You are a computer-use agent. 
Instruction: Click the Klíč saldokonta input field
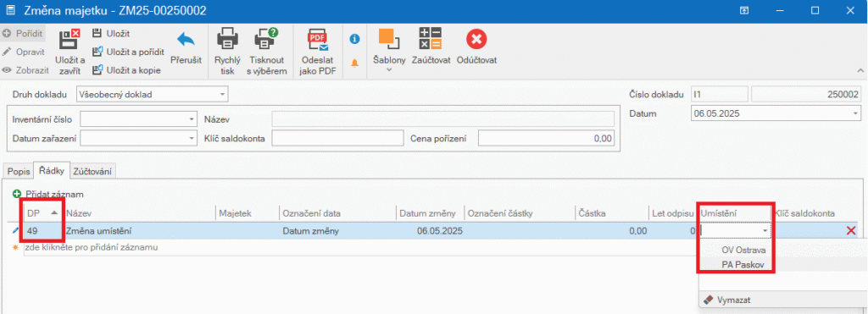337,138
